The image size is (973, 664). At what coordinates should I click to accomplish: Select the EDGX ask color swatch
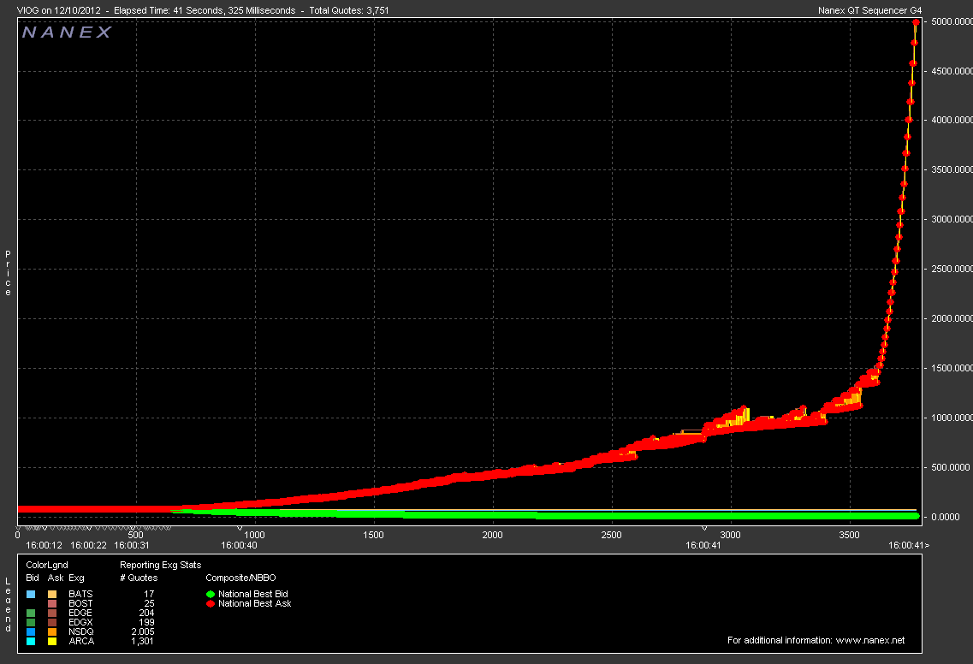[52, 622]
